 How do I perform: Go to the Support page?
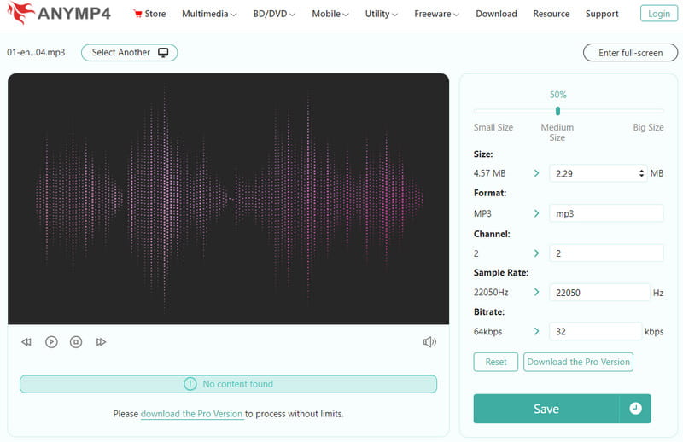(x=602, y=14)
